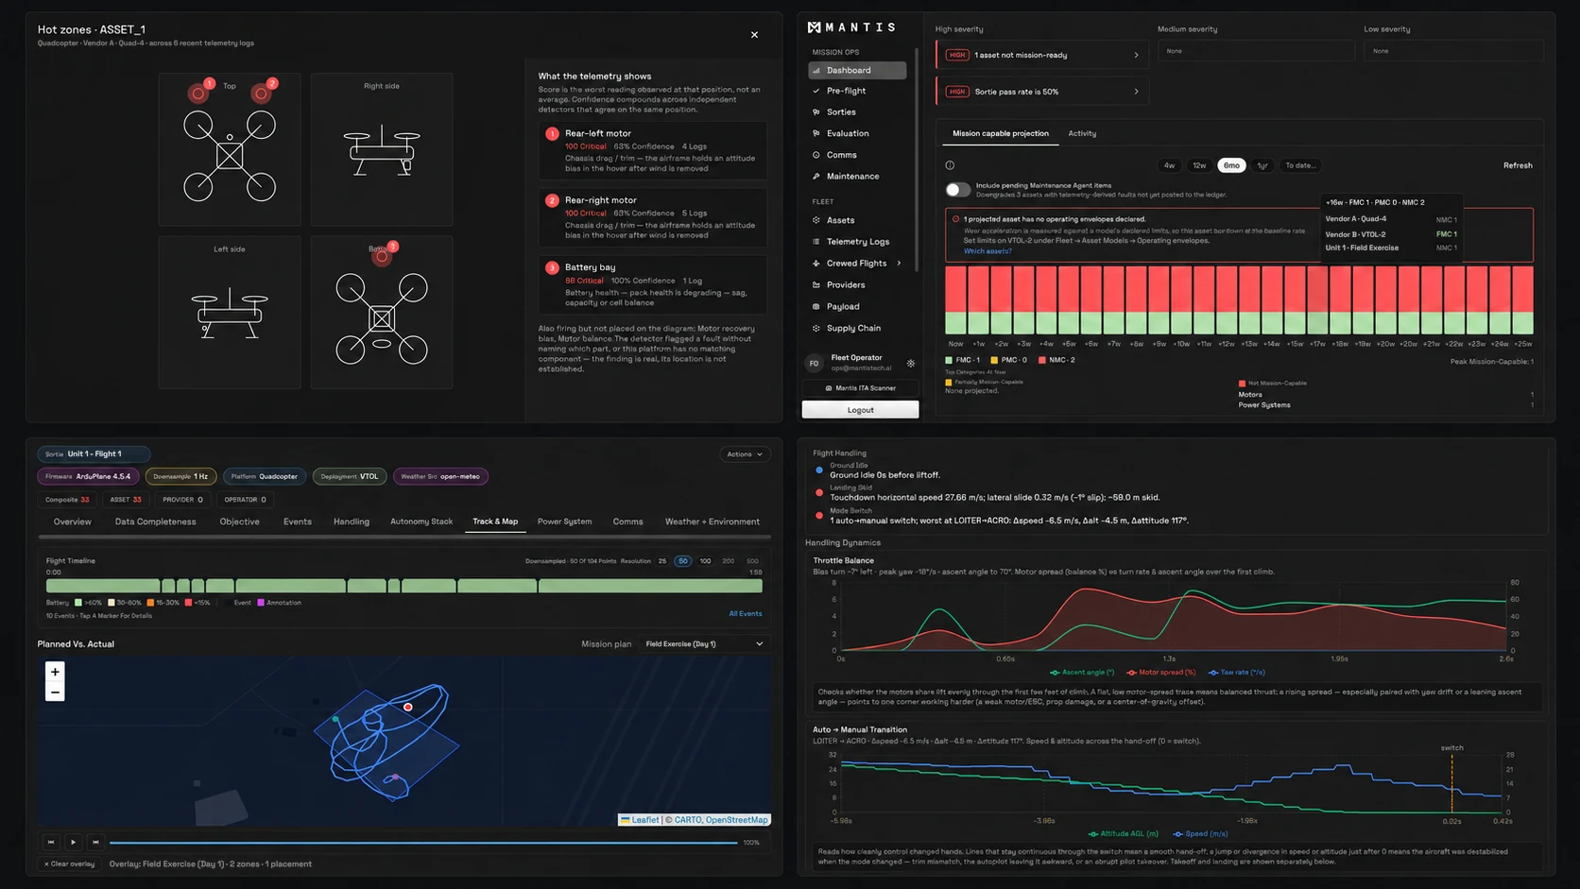
Task: Zoom in on the Planned Vs. Actual map
Action: click(x=55, y=672)
